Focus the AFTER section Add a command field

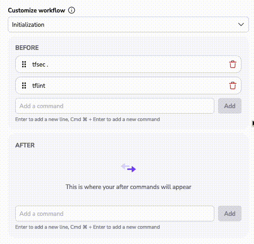pyautogui.click(x=115, y=213)
